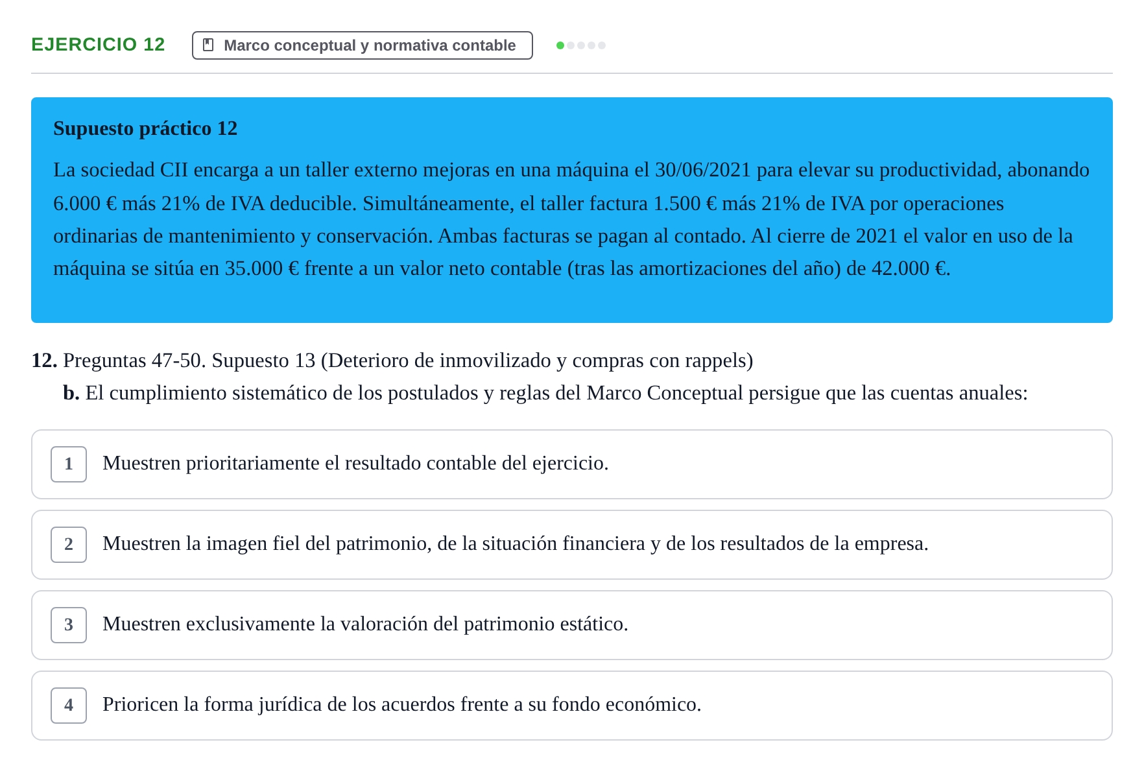Viewport: 1144px width, 773px height.
Task: Click the sub-question b statement text
Action: point(556,393)
